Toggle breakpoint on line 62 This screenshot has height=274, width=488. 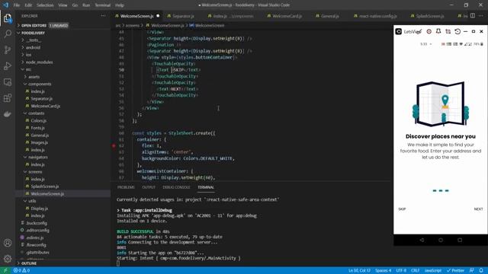[x=114, y=145]
